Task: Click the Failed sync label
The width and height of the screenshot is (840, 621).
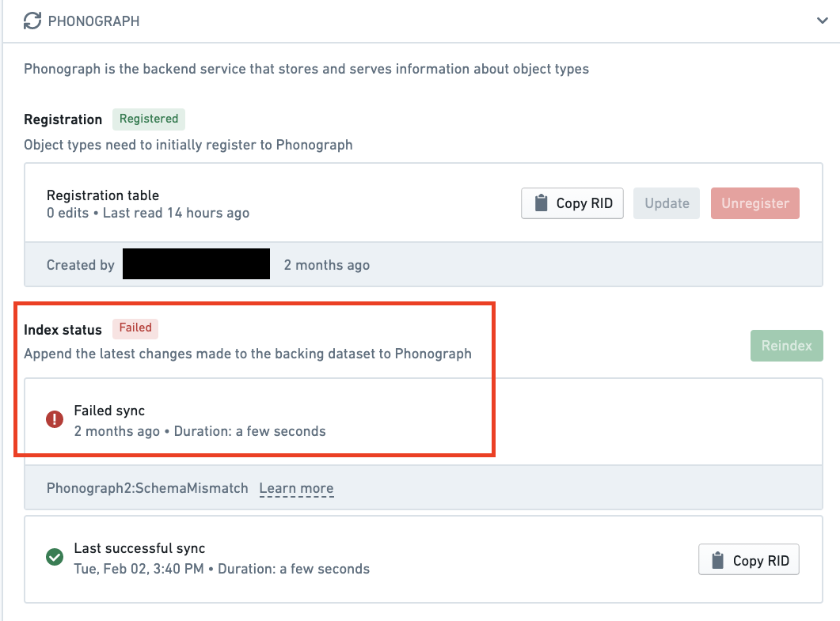Action: pos(109,411)
